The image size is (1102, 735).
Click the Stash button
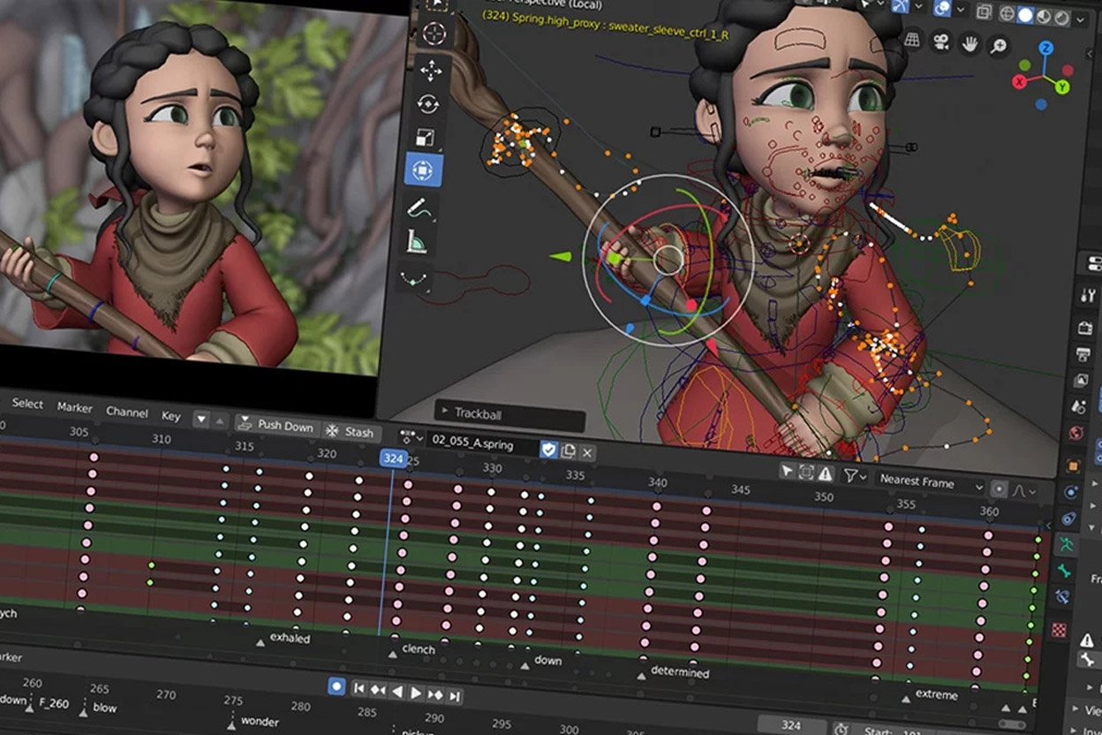pyautogui.click(x=350, y=431)
